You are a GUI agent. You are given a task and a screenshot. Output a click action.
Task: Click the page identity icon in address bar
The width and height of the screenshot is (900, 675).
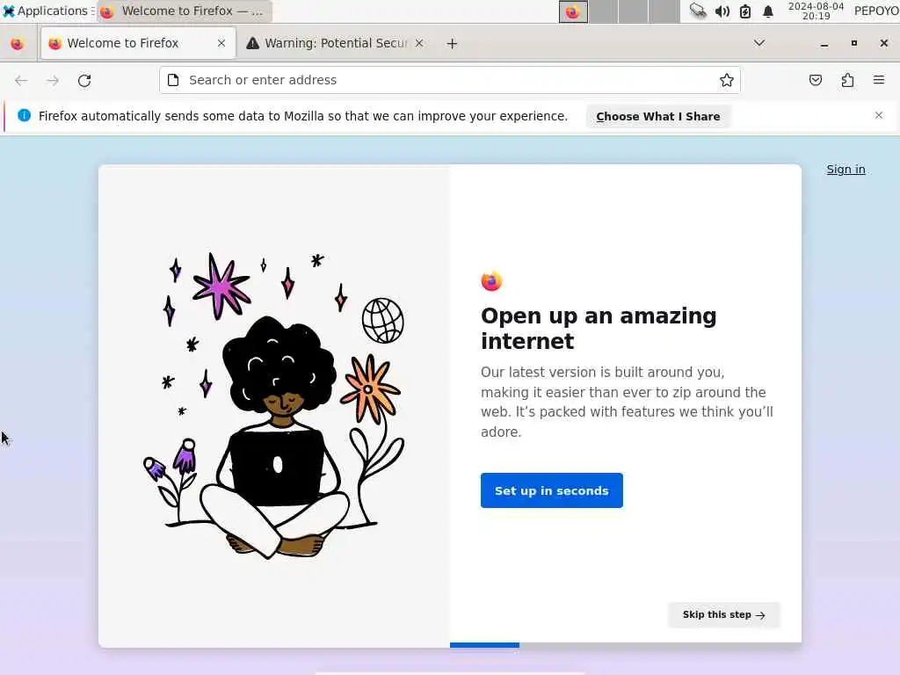pos(173,80)
